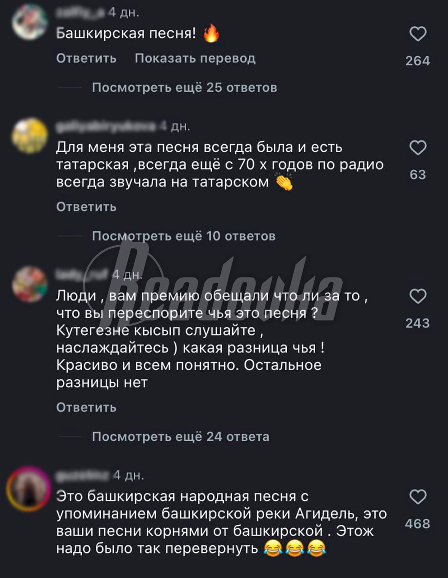Expand 'Посмотреть ещё 24 ответа'
This screenshot has width=448, height=578.
point(181,437)
